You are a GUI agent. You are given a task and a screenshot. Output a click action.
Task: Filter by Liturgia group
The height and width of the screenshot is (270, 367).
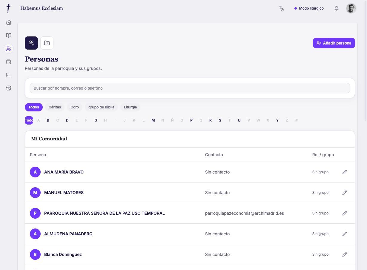130,107
